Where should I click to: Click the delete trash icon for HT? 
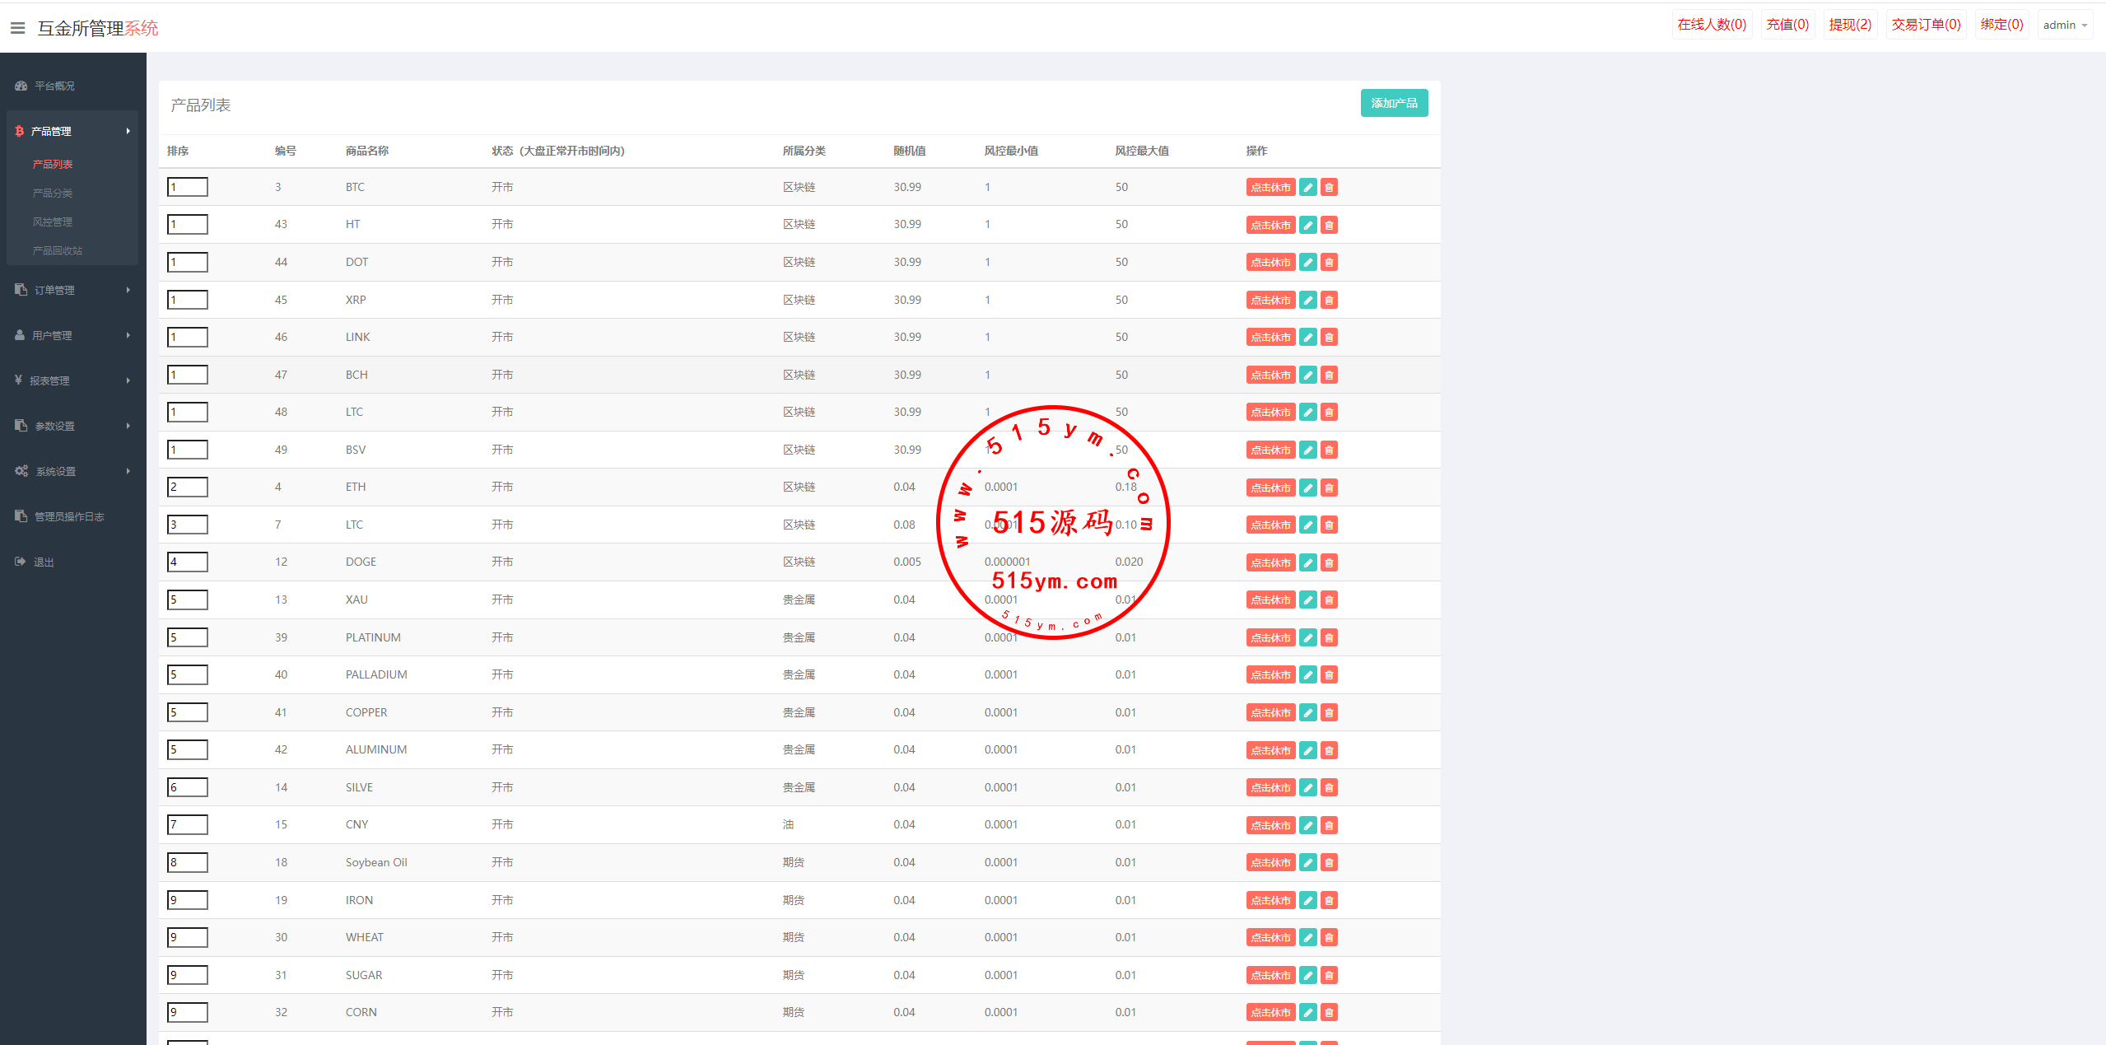pyautogui.click(x=1329, y=225)
